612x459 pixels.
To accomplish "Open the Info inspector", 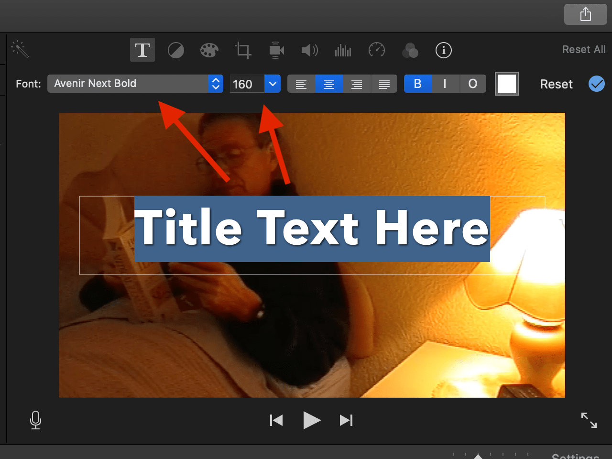I will pos(443,50).
